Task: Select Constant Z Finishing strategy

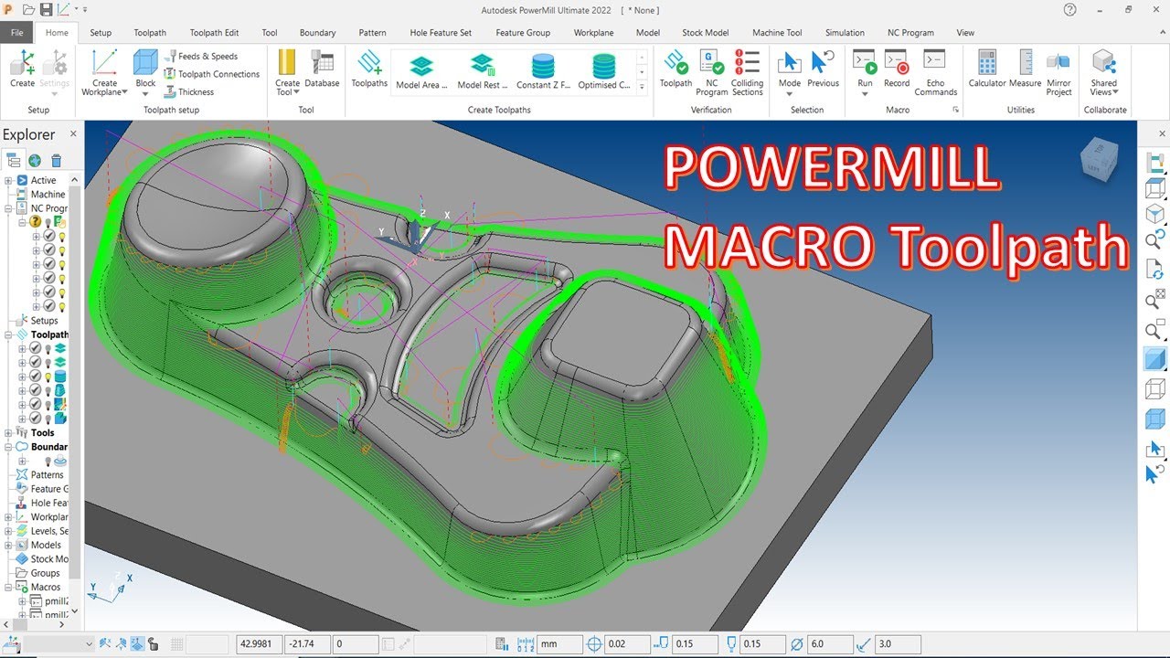Action: pyautogui.click(x=543, y=71)
